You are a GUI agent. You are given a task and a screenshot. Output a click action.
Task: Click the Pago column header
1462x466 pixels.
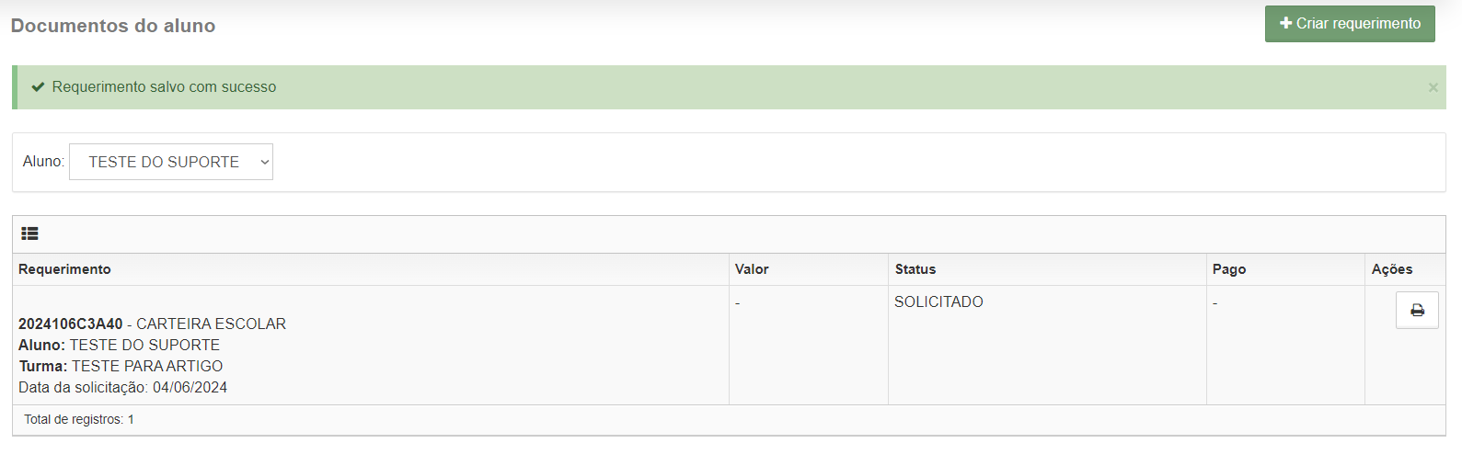pos(1229,269)
